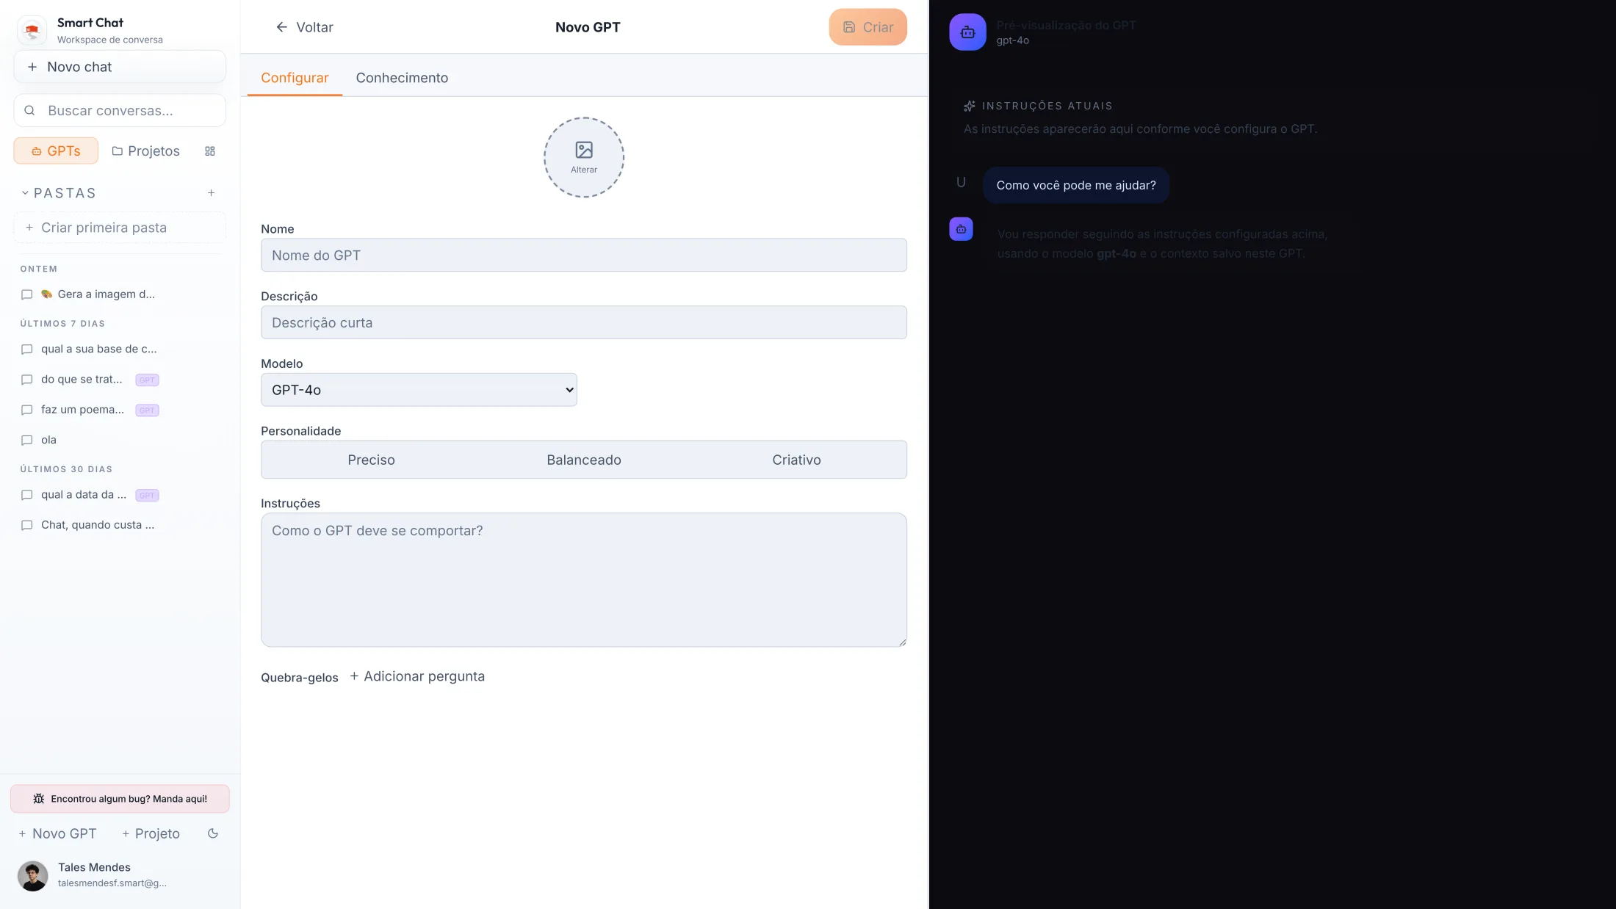The image size is (1616, 909).
Task: Select the Preciso personality option
Action: click(x=371, y=460)
